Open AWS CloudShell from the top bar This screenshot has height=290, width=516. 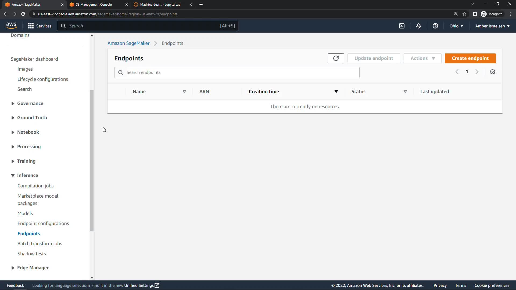click(x=402, y=26)
